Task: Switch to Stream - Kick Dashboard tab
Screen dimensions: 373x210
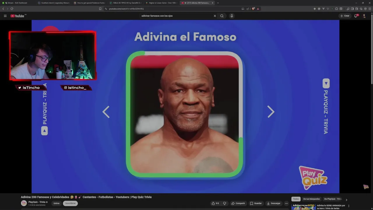Action: tap(17, 3)
